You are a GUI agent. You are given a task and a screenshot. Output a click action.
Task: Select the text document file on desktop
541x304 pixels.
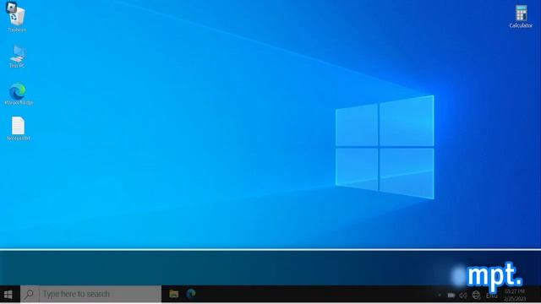pos(19,128)
